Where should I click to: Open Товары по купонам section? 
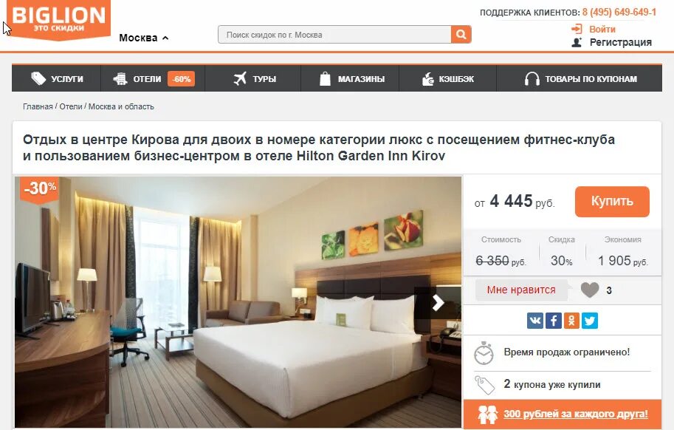tap(580, 79)
